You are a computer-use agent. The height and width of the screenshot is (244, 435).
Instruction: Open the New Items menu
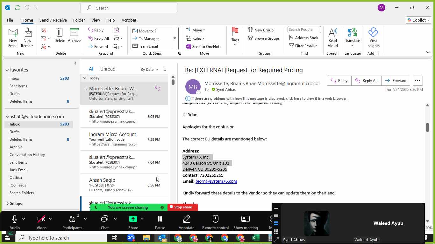27,38
